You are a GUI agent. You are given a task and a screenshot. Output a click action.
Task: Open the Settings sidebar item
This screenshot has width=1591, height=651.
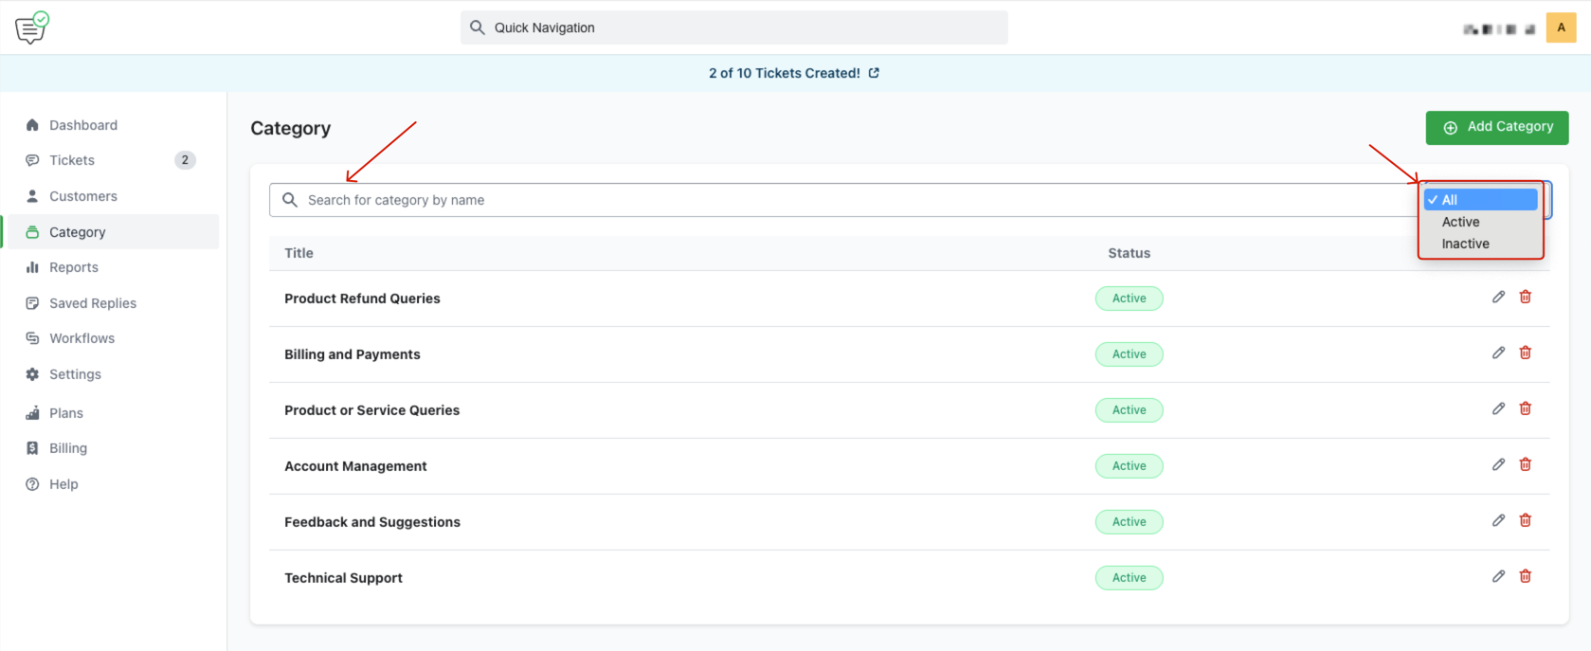(75, 374)
